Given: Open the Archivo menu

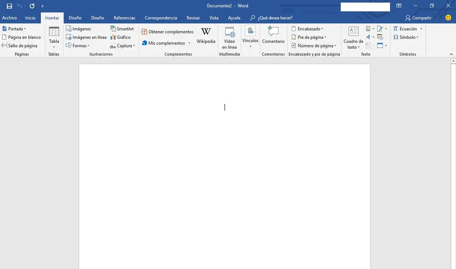Looking at the screenshot, I should pos(9,18).
